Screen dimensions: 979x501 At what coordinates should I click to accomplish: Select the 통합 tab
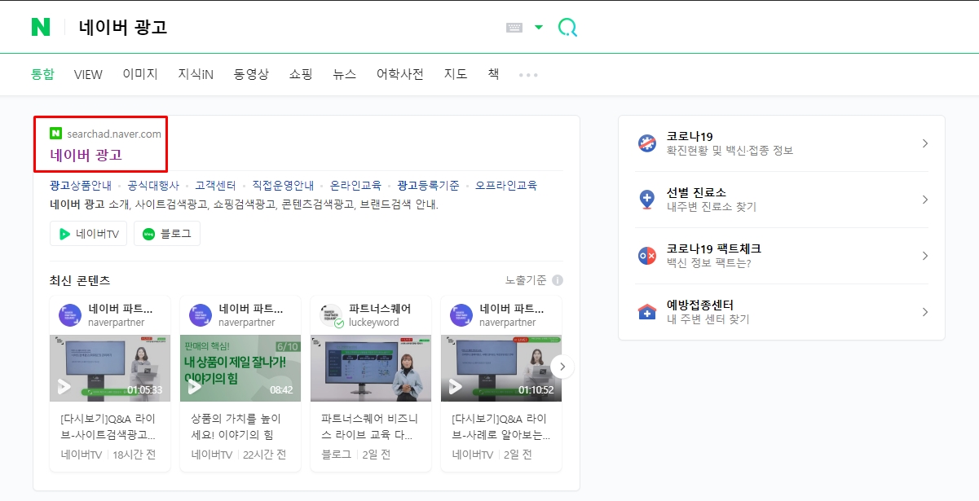(42, 74)
